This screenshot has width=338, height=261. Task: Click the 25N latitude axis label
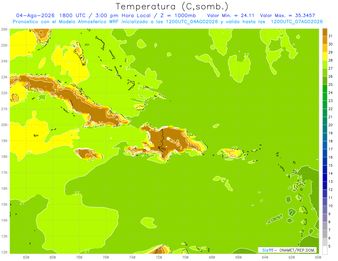(x=4, y=45)
